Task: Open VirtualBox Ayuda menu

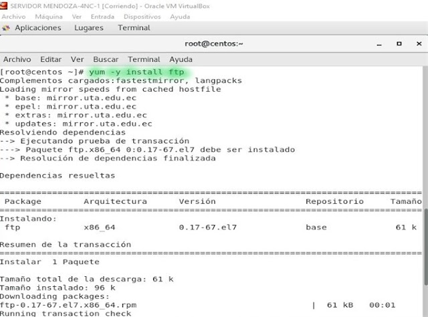Action: [180, 17]
